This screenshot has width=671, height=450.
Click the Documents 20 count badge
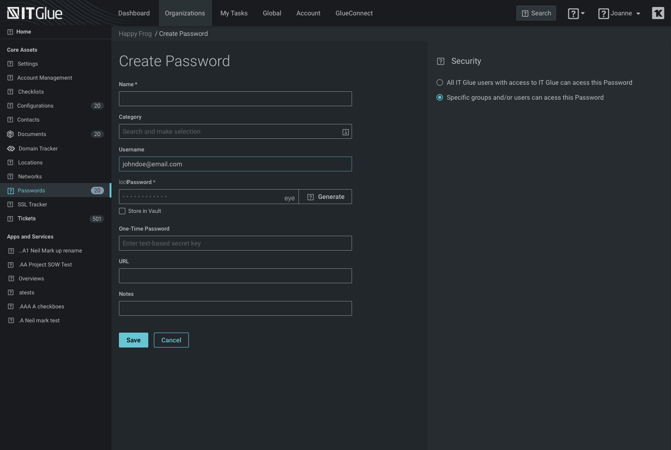point(97,134)
